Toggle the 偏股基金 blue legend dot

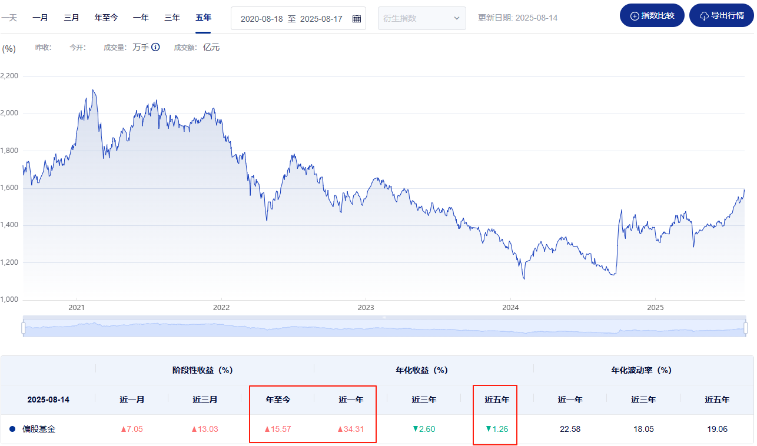coord(12,429)
